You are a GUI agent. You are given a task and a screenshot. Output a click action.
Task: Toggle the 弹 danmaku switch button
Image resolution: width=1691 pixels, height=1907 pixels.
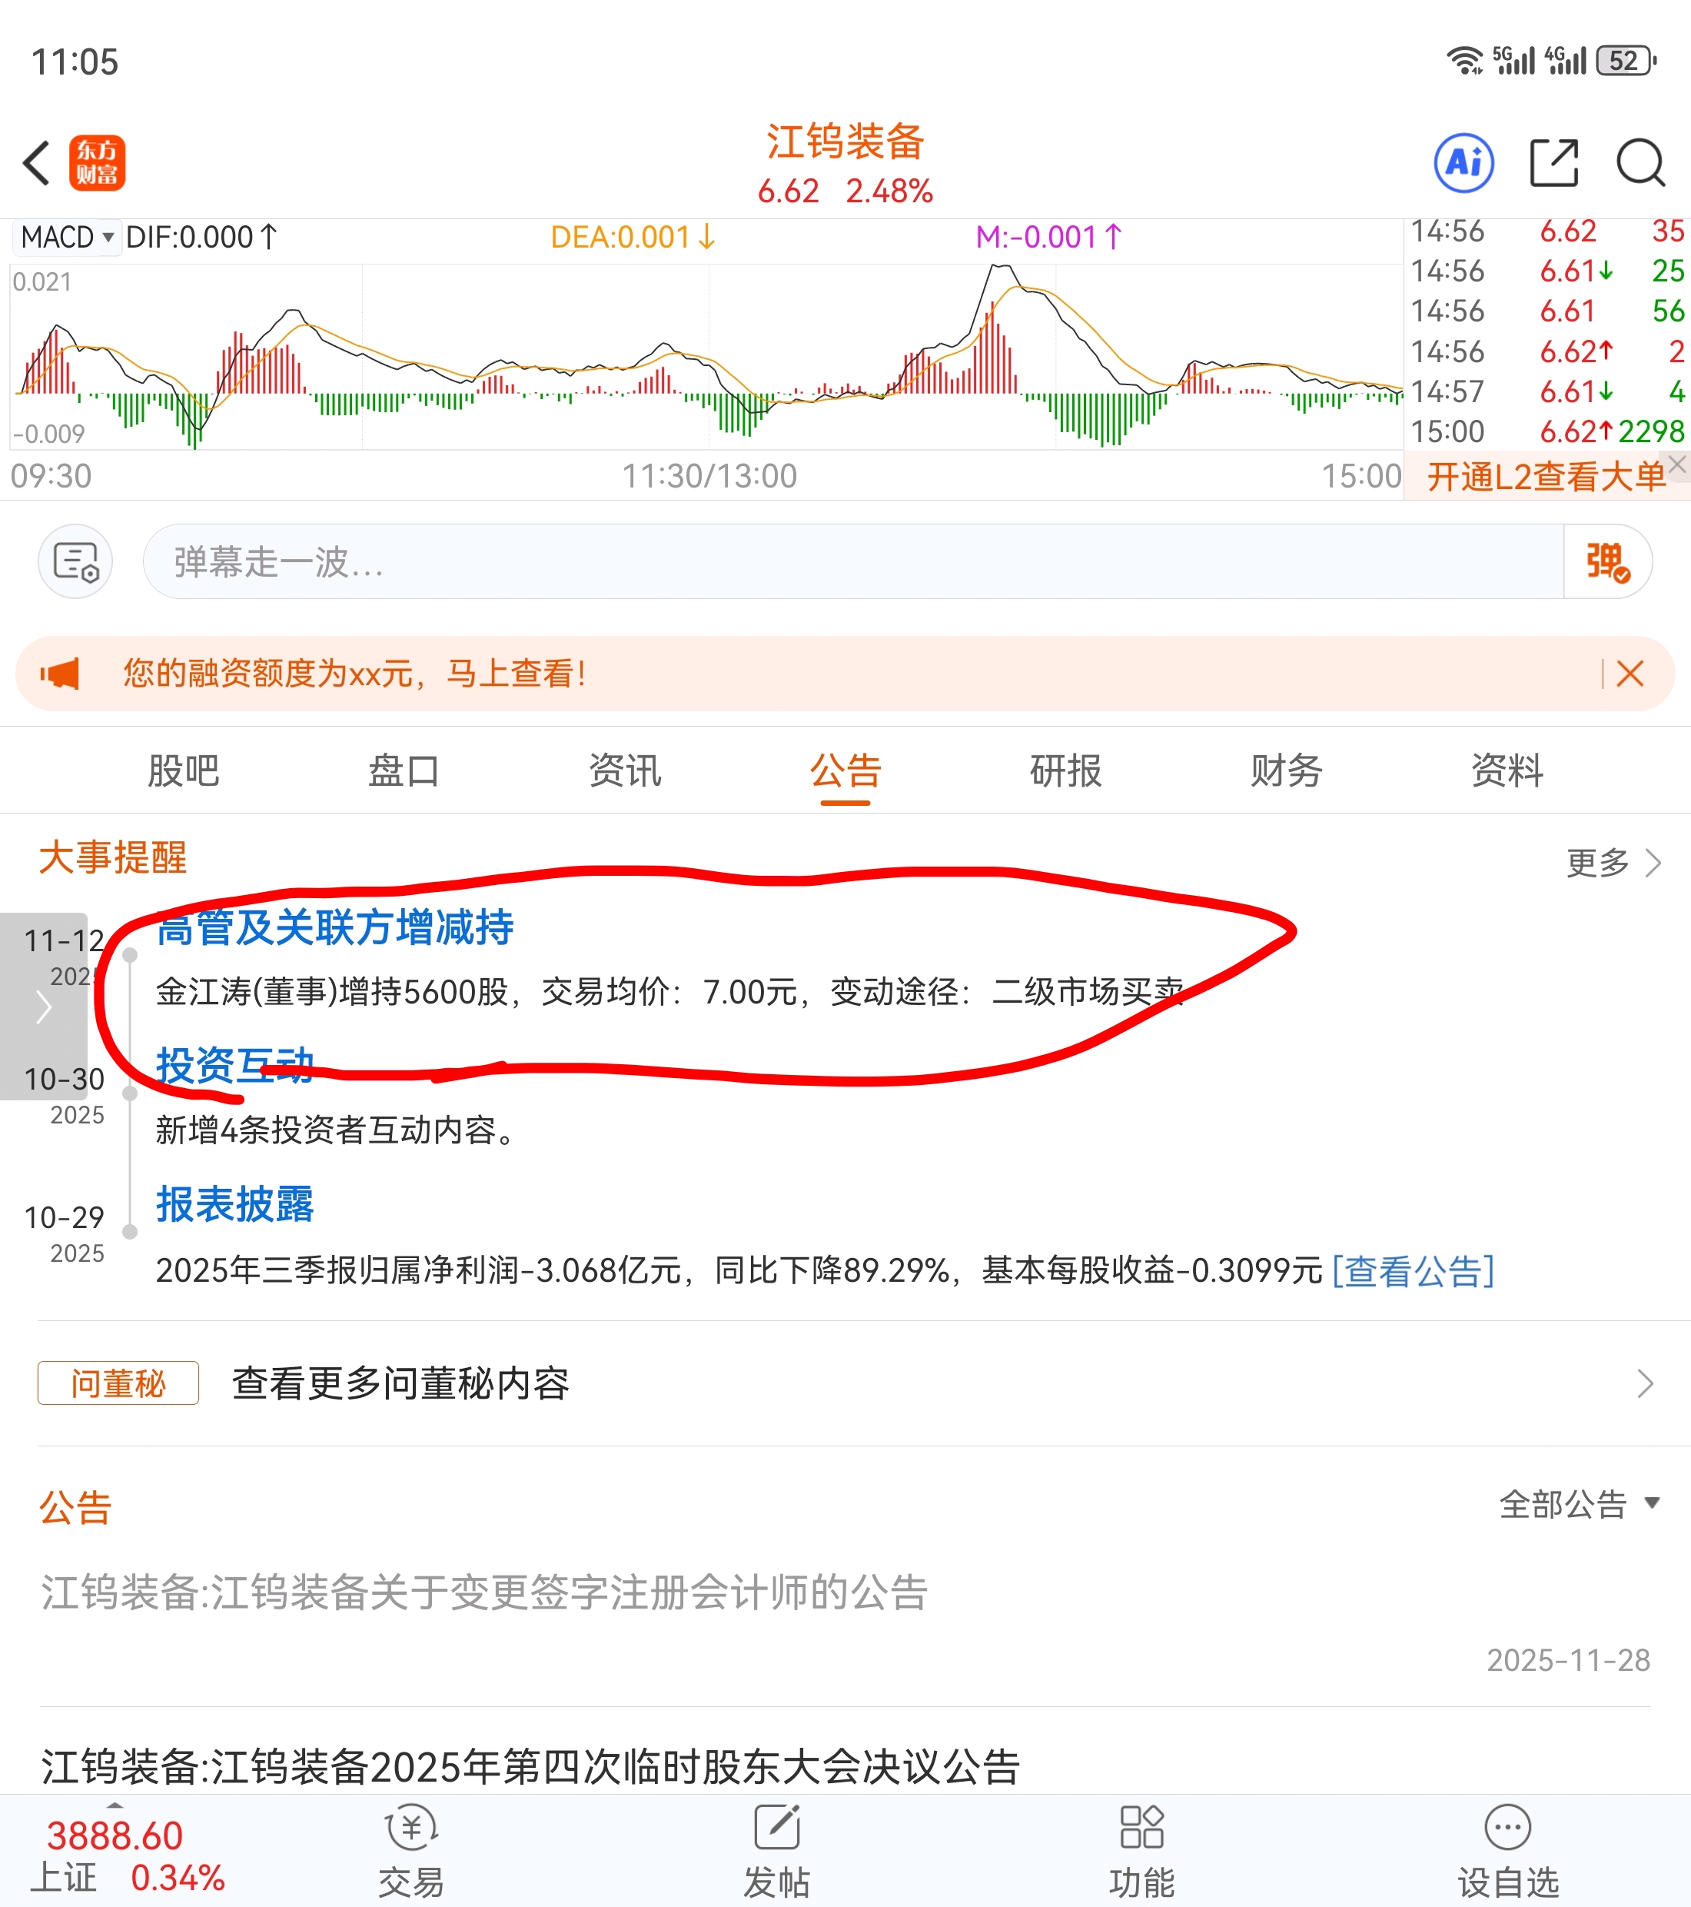pos(1607,561)
